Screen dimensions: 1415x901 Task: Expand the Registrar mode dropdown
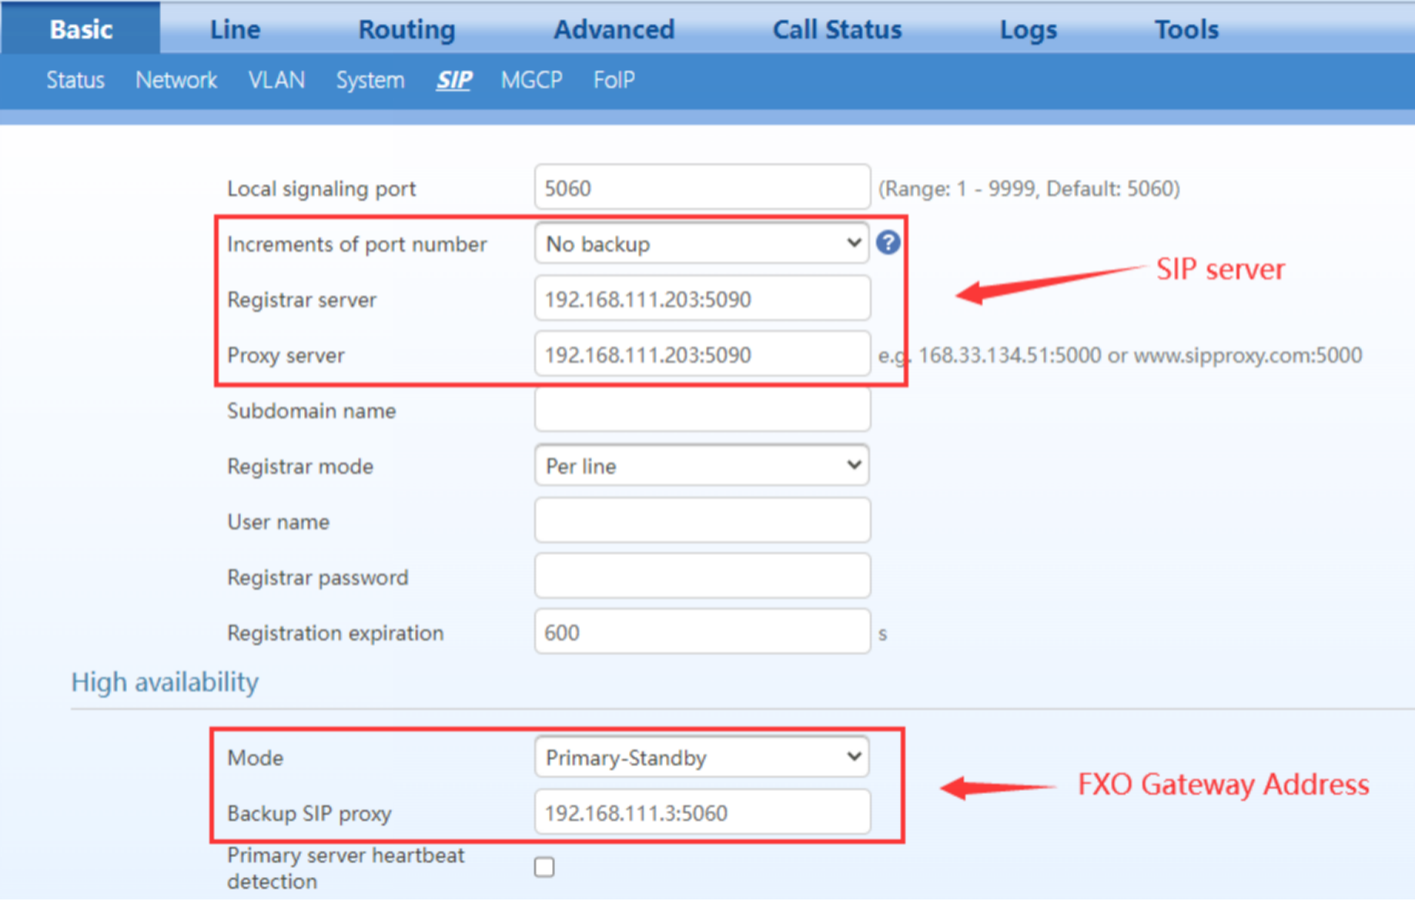pyautogui.click(x=701, y=466)
